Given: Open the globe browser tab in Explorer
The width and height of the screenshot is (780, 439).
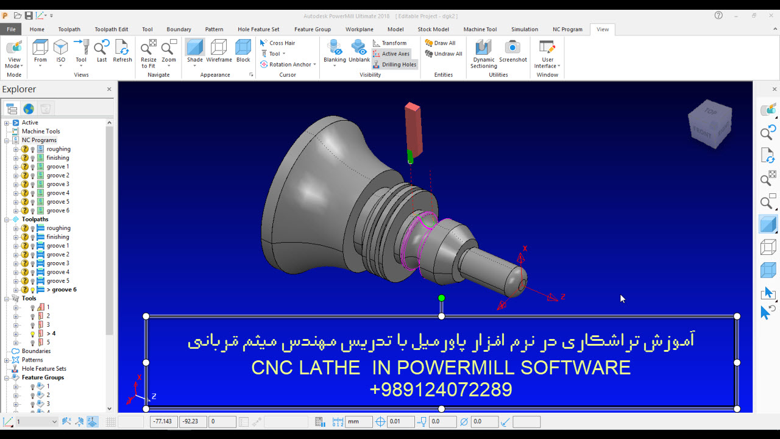Looking at the screenshot, I should (29, 109).
